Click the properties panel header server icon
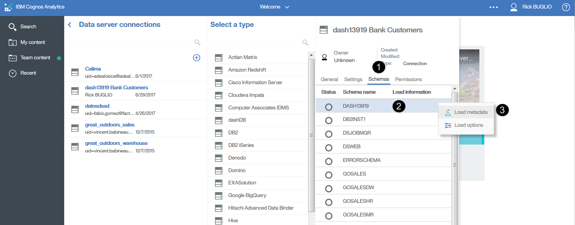This screenshot has height=225, width=575. tap(324, 30)
